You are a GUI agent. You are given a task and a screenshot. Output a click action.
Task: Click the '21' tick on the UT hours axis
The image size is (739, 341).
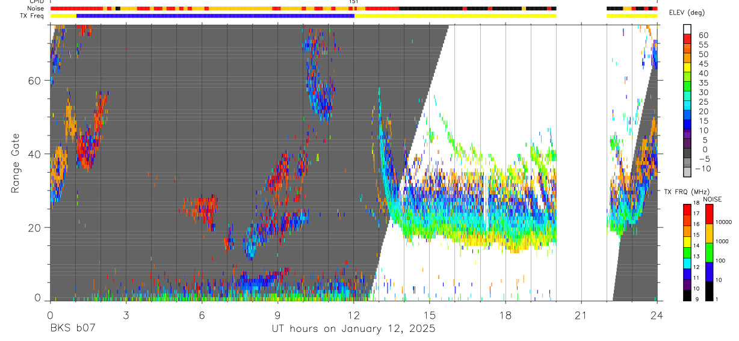pyautogui.click(x=581, y=315)
